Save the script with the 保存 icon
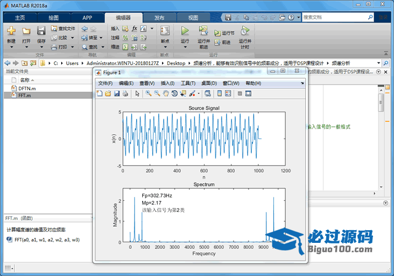The image size is (394, 276). pos(41,31)
